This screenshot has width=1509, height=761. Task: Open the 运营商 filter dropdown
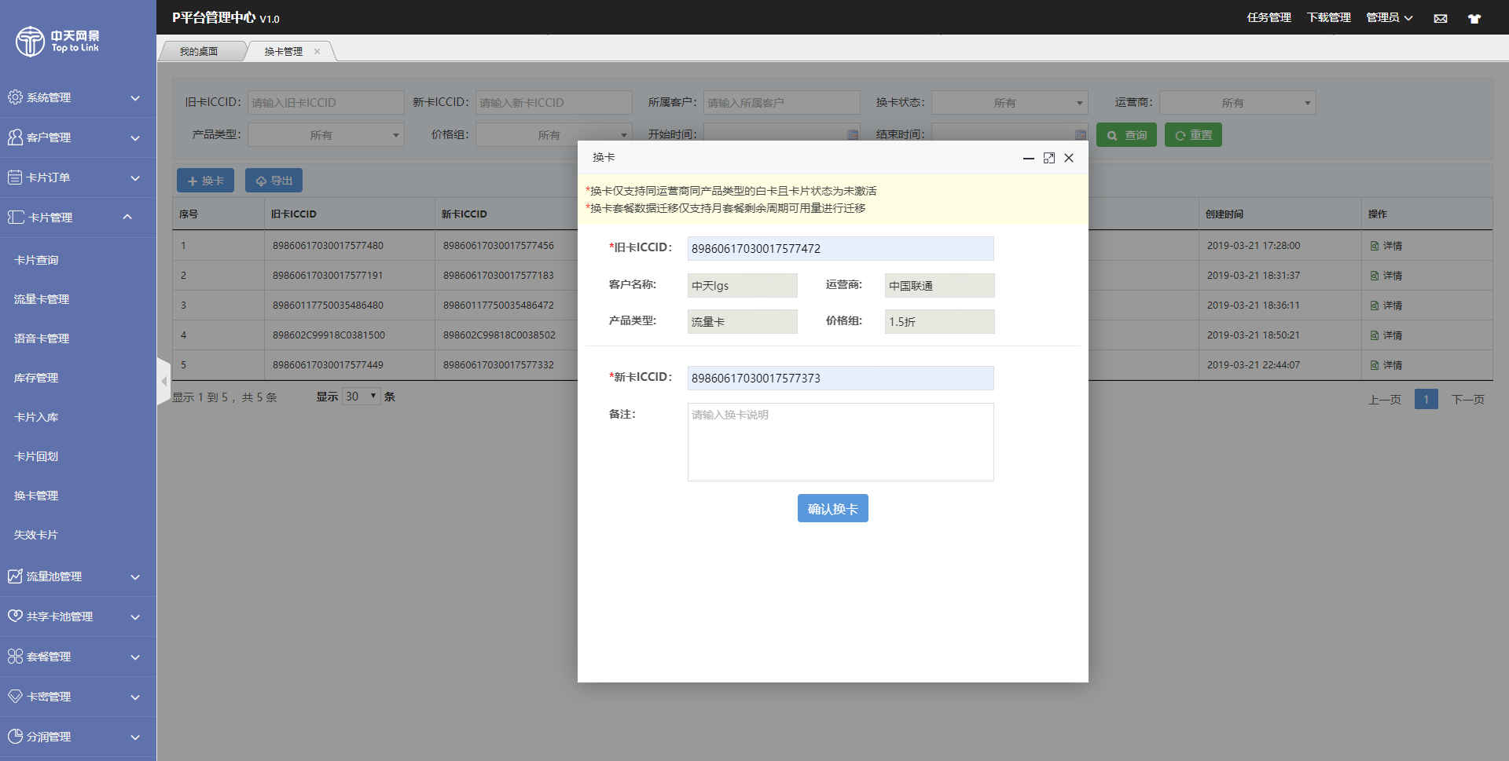click(x=1238, y=103)
